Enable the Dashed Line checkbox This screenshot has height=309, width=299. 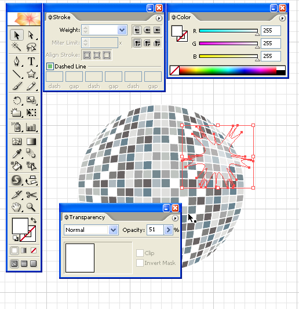tap(50, 67)
